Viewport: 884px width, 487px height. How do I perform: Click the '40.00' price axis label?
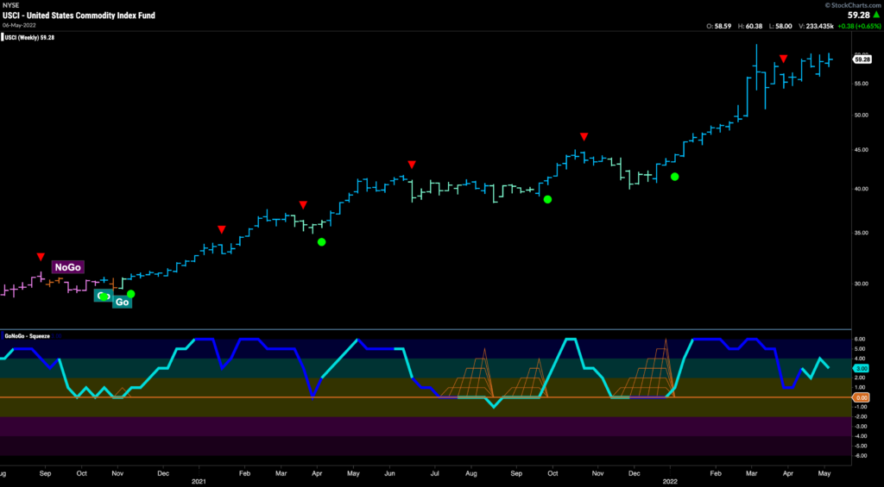click(861, 189)
